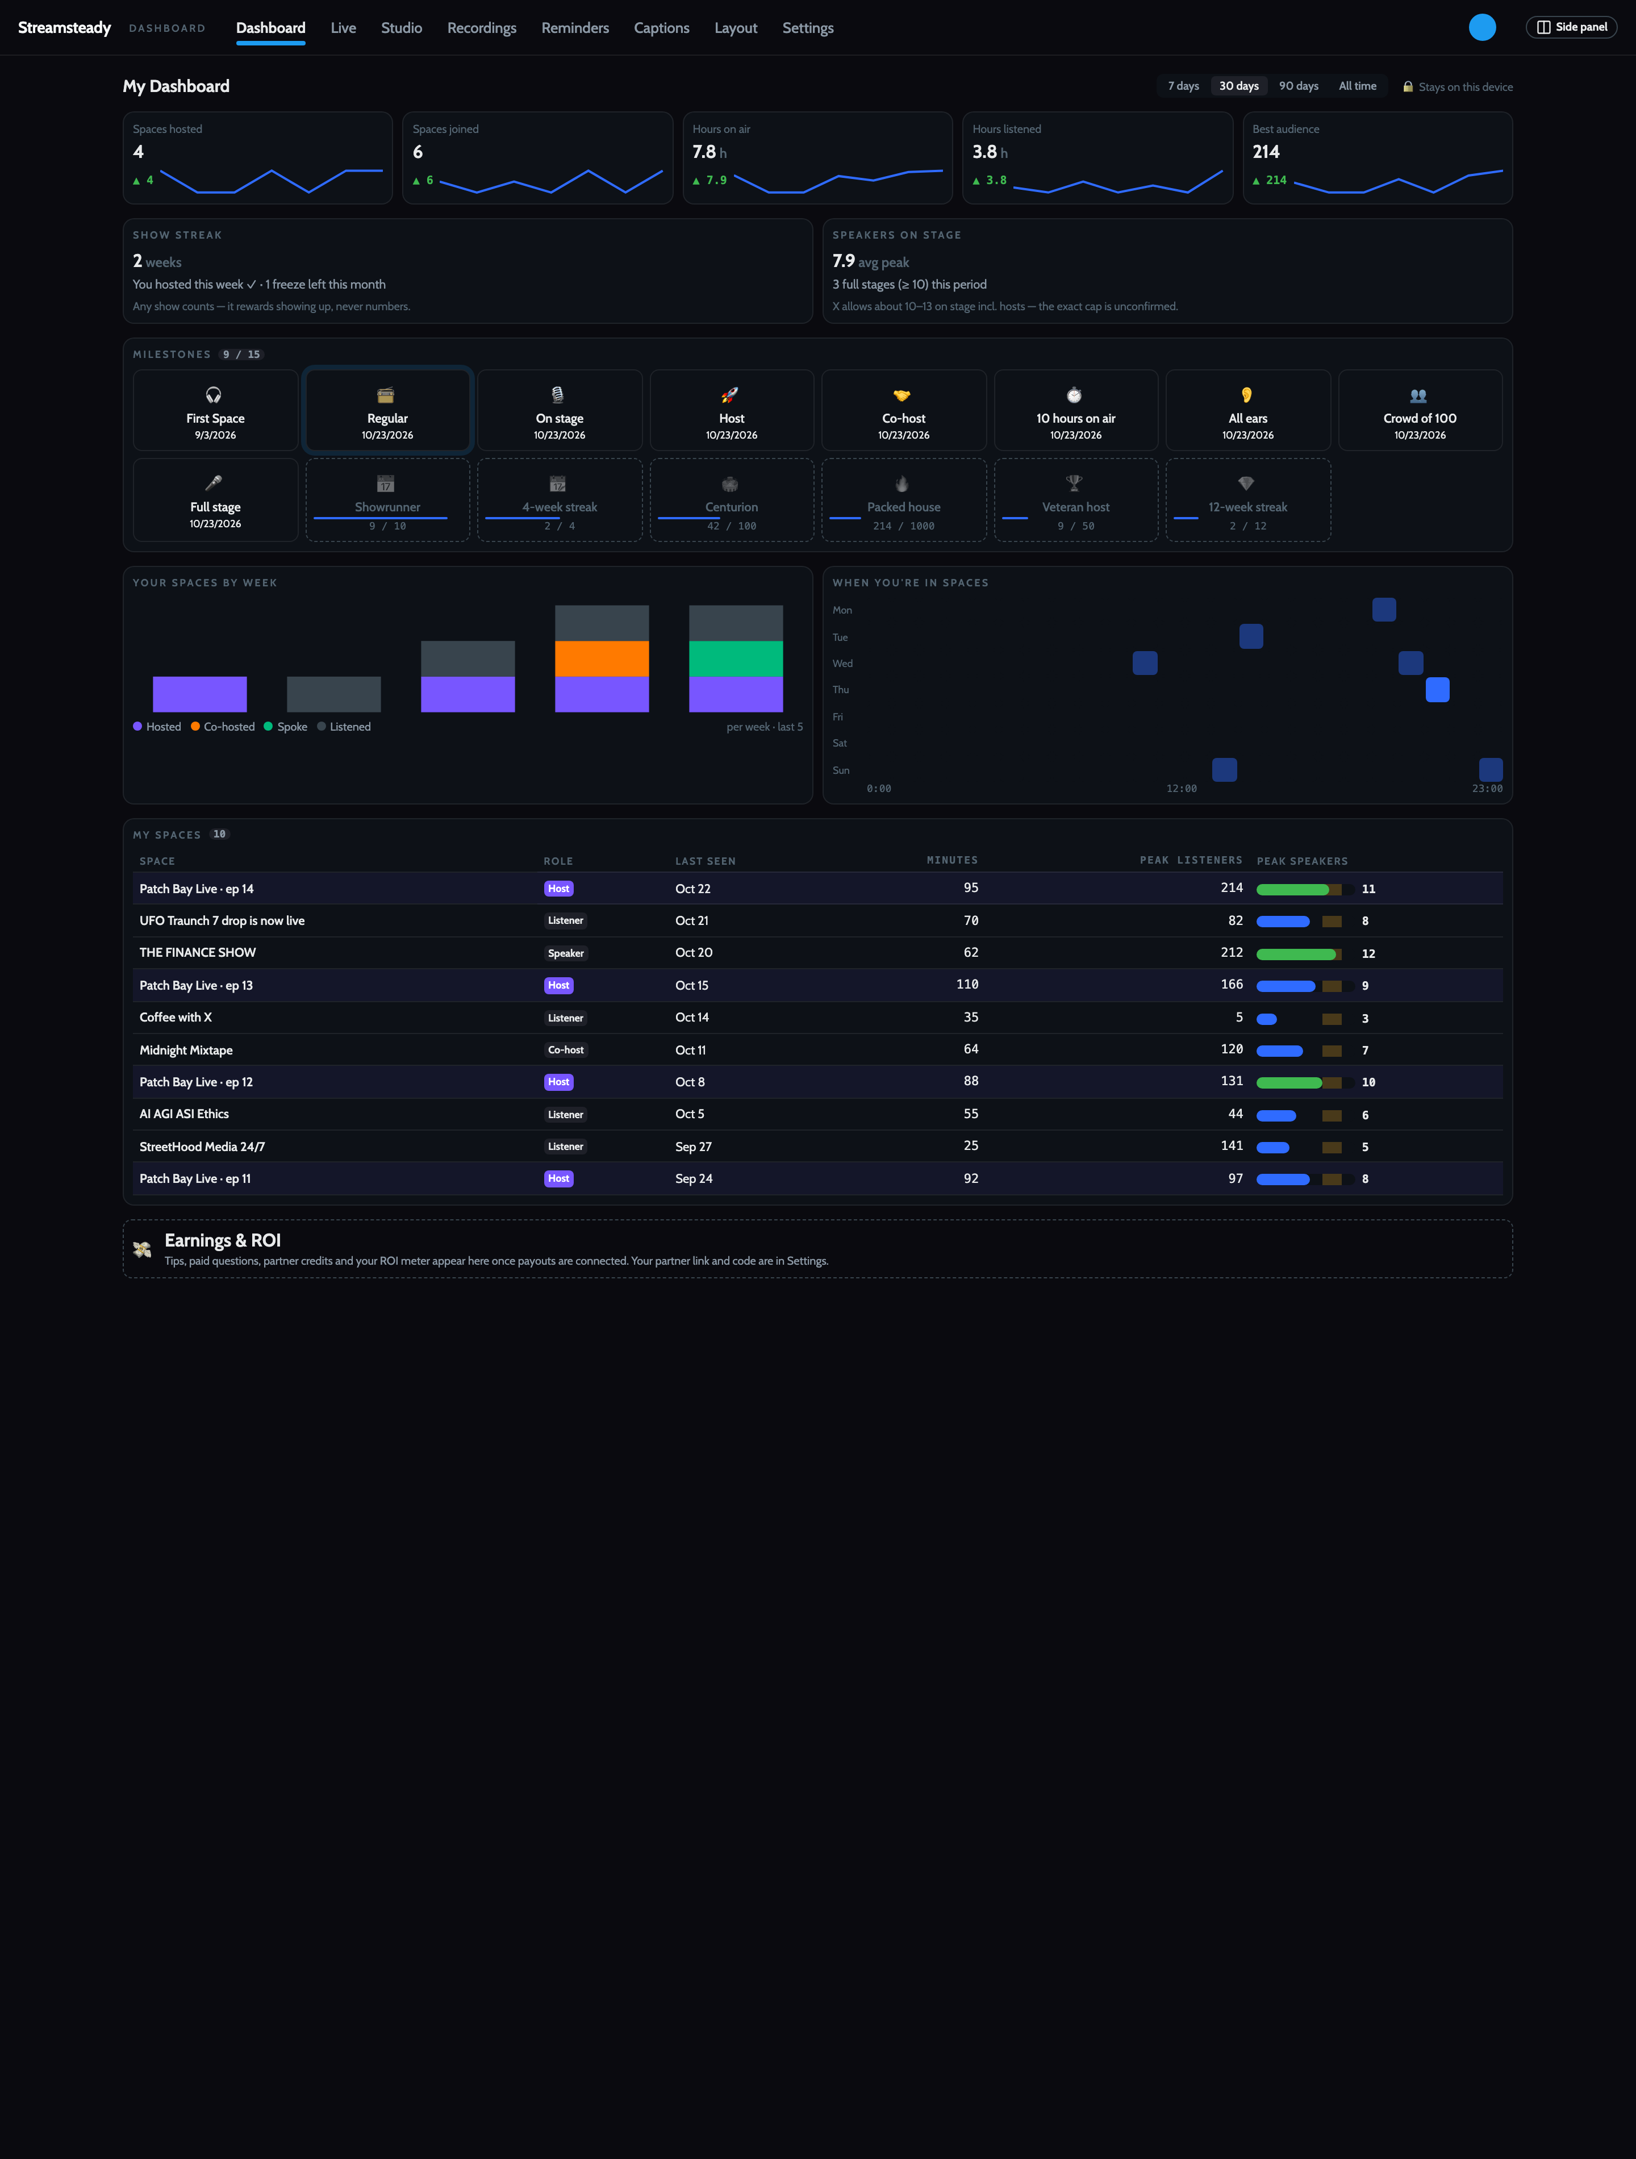Toggle the Co-hosted legend series
The width and height of the screenshot is (1636, 2159).
pyautogui.click(x=223, y=726)
